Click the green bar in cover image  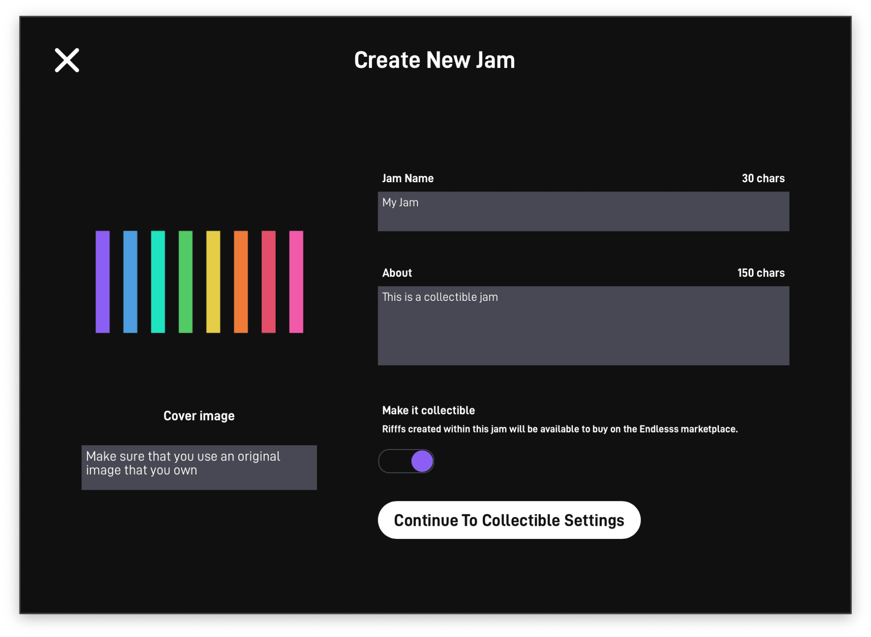[x=186, y=282]
